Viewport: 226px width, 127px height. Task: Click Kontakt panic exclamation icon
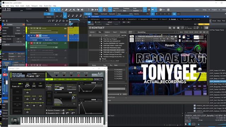[202, 28]
